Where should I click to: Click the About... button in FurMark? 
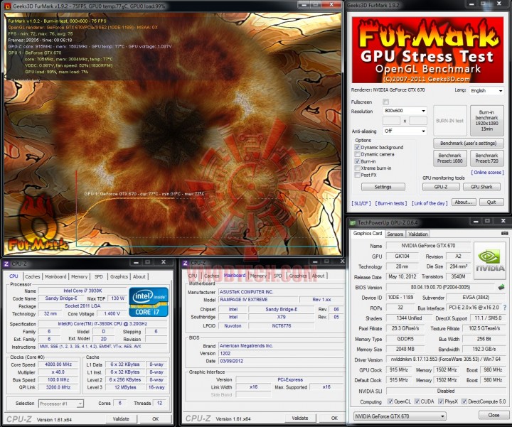coord(464,202)
